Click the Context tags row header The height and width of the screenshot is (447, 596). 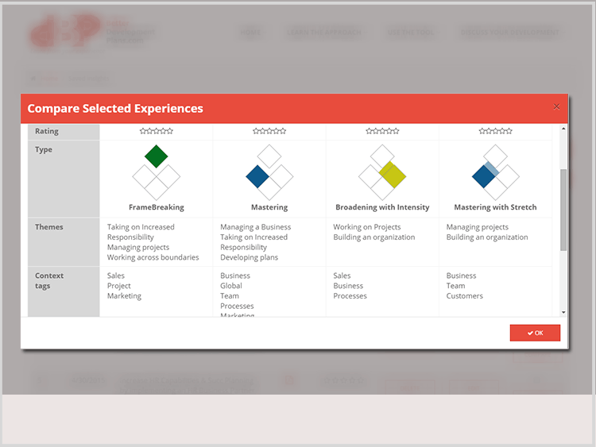49,280
